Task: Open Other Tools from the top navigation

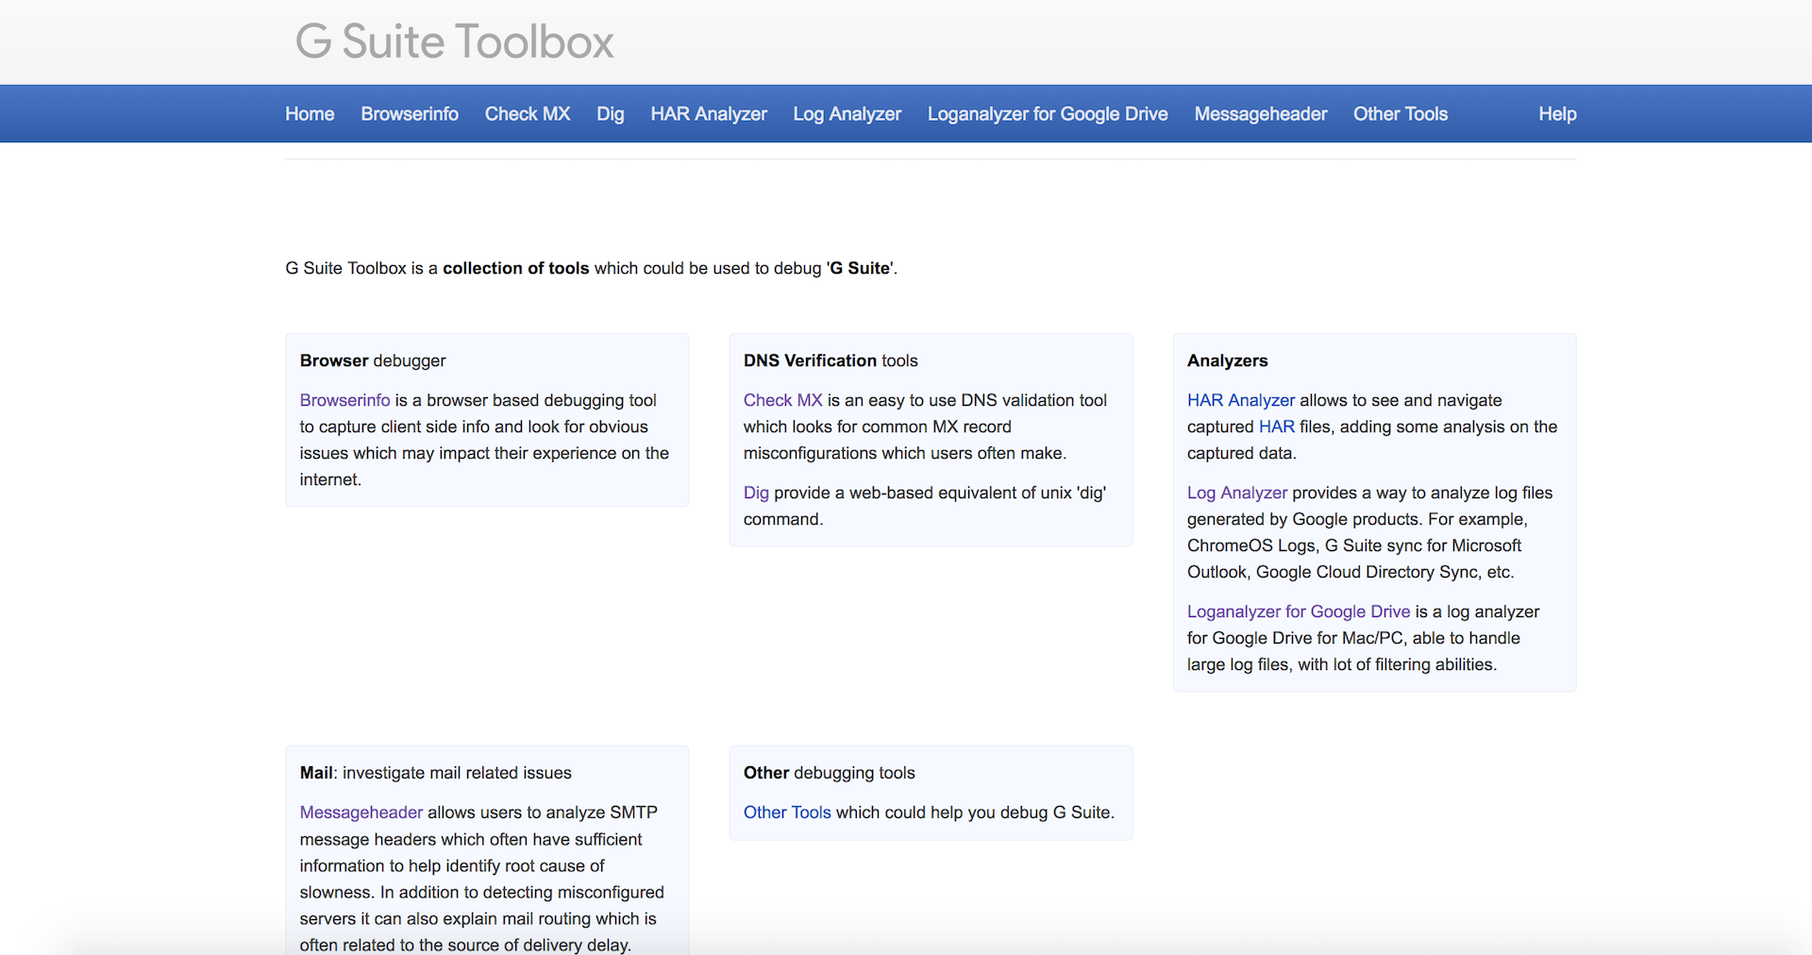Action: (x=1400, y=114)
